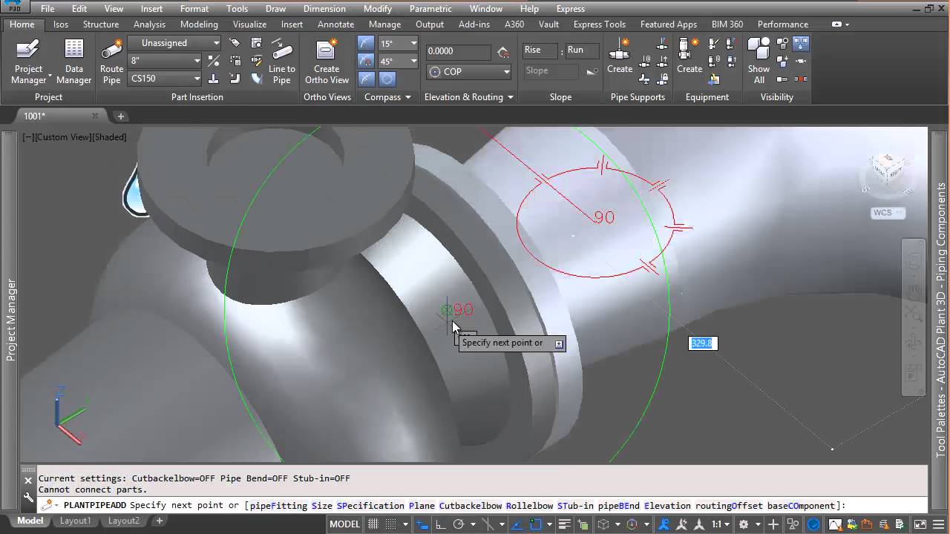Viewport: 950px width, 534px height.
Task: Start the Route Pipe command
Action: pos(111,62)
